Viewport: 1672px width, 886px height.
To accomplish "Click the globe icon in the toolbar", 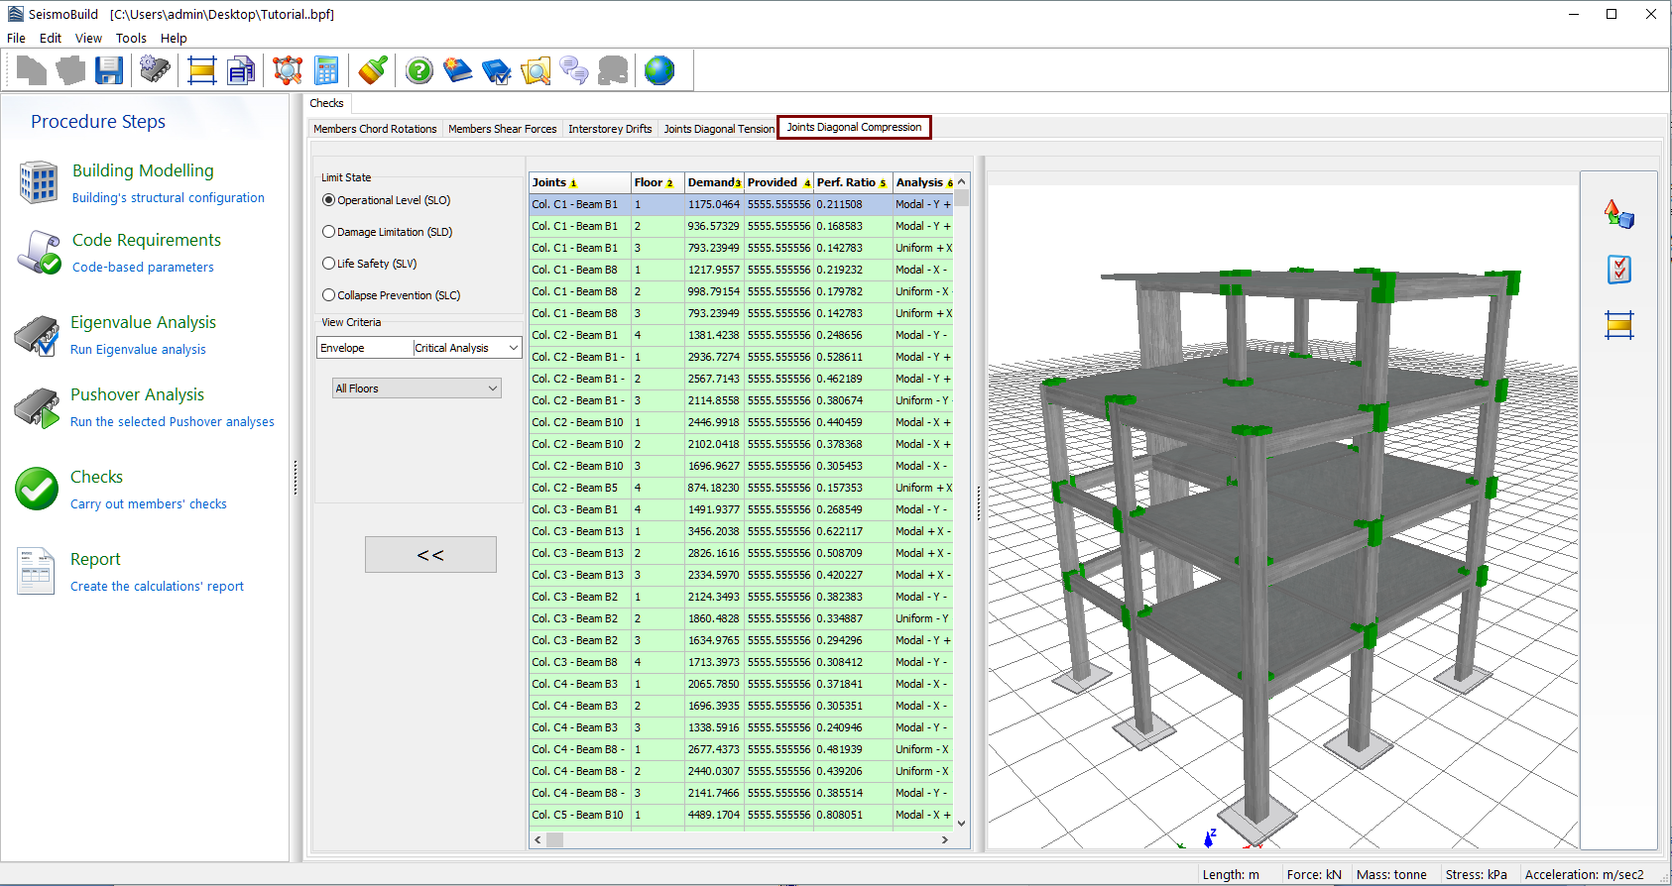I will tap(658, 70).
